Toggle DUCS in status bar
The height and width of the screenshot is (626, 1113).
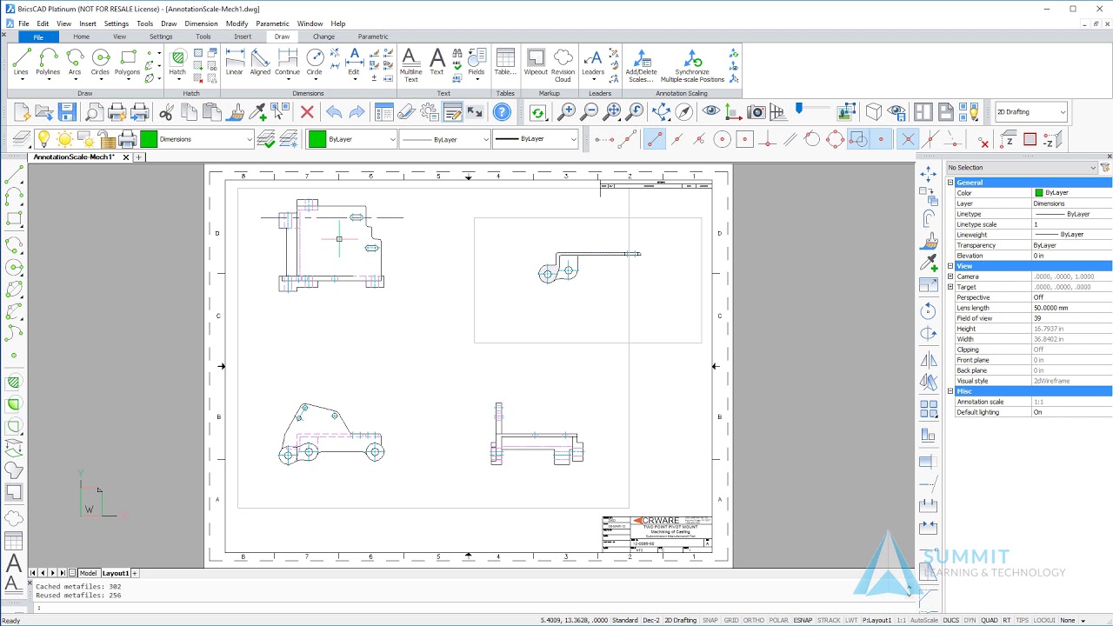click(951, 620)
